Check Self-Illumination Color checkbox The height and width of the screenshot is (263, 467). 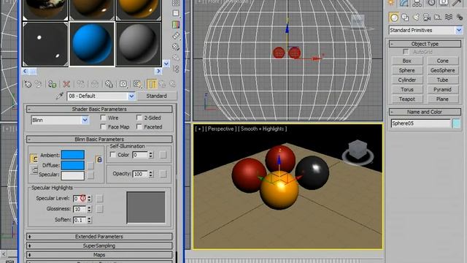pyautogui.click(x=112, y=155)
